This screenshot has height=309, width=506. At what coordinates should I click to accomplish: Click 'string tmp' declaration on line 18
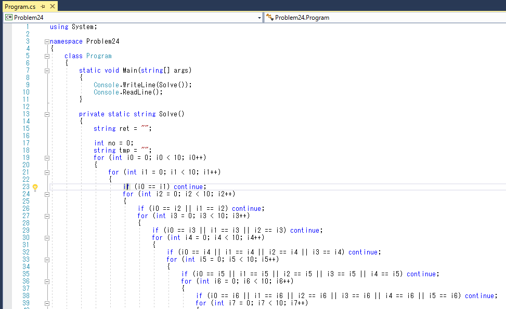click(112, 150)
